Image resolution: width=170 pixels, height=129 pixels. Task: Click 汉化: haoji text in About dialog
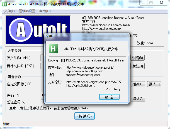point(112,89)
